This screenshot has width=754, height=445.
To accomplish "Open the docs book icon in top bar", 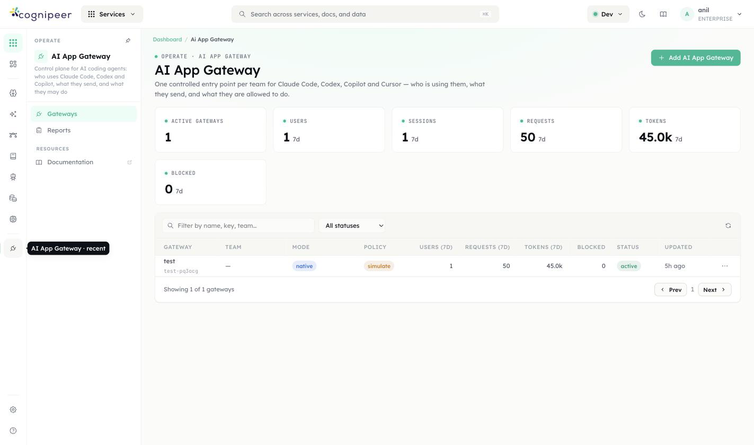I will pos(663,14).
